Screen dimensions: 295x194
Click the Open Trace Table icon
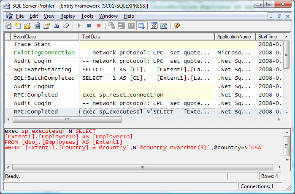37,26
